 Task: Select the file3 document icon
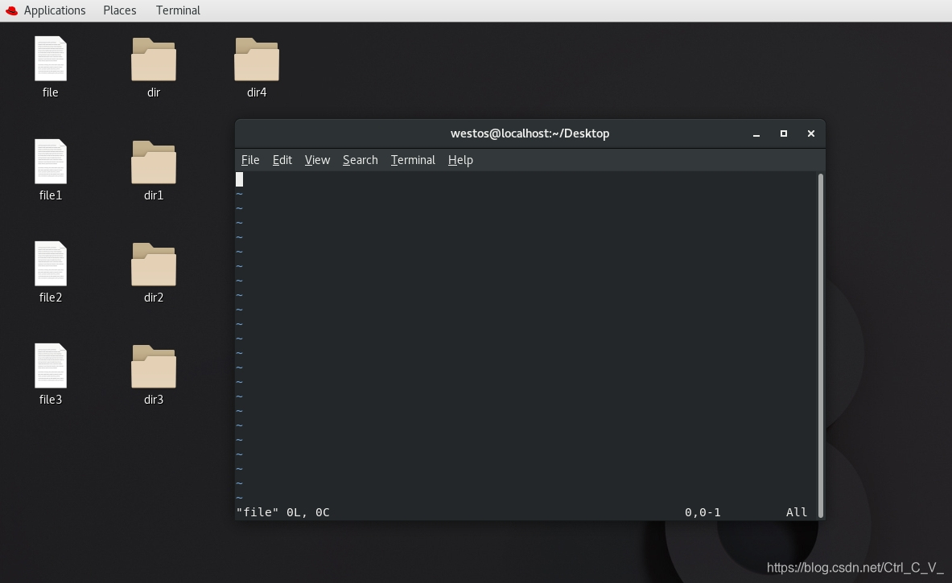pos(51,366)
